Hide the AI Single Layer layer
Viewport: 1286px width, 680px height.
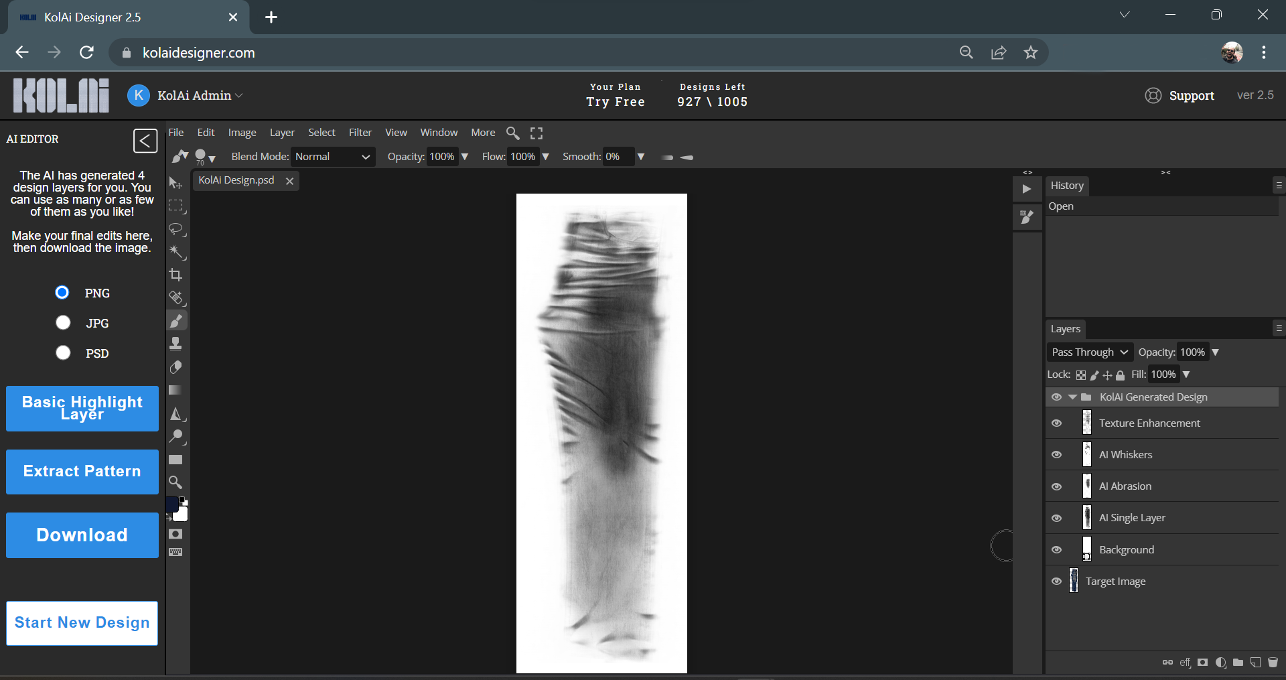(1056, 518)
